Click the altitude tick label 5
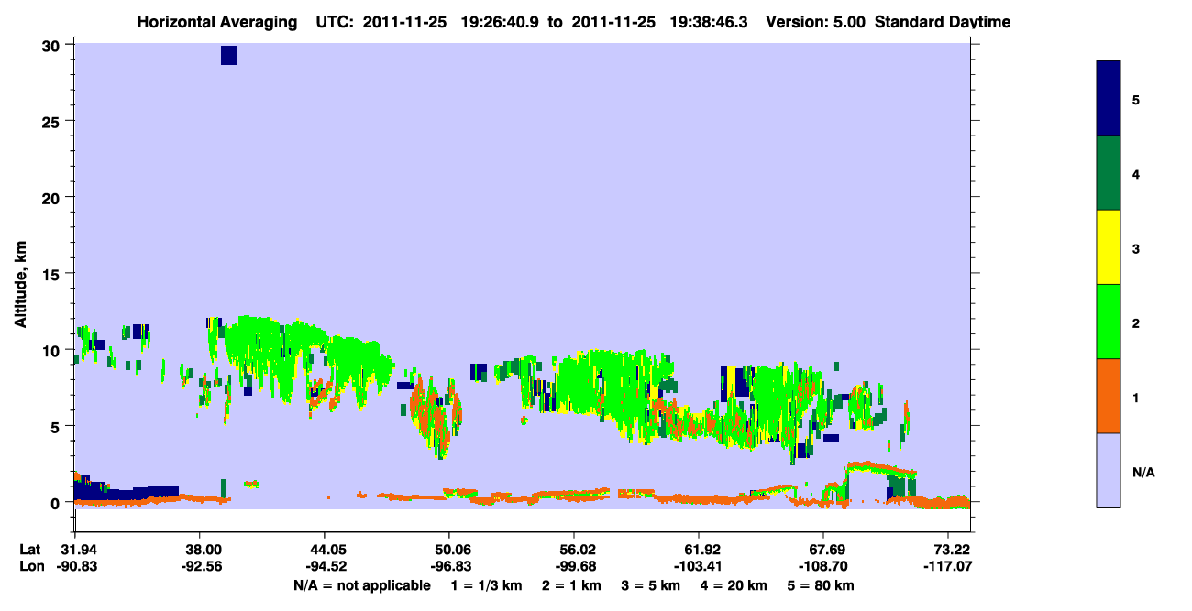This screenshot has width=1192, height=611. click(x=57, y=426)
